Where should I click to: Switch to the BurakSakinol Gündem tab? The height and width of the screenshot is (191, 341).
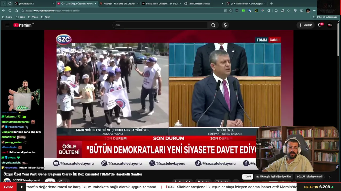pos(161,4)
